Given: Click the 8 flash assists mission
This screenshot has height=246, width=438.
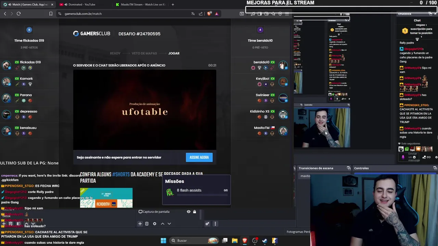Looking at the screenshot, I should [x=196, y=192].
